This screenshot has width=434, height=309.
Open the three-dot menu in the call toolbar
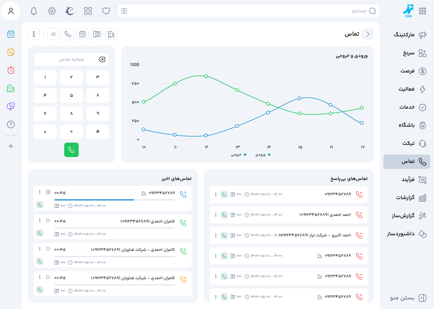pyautogui.click(x=34, y=34)
